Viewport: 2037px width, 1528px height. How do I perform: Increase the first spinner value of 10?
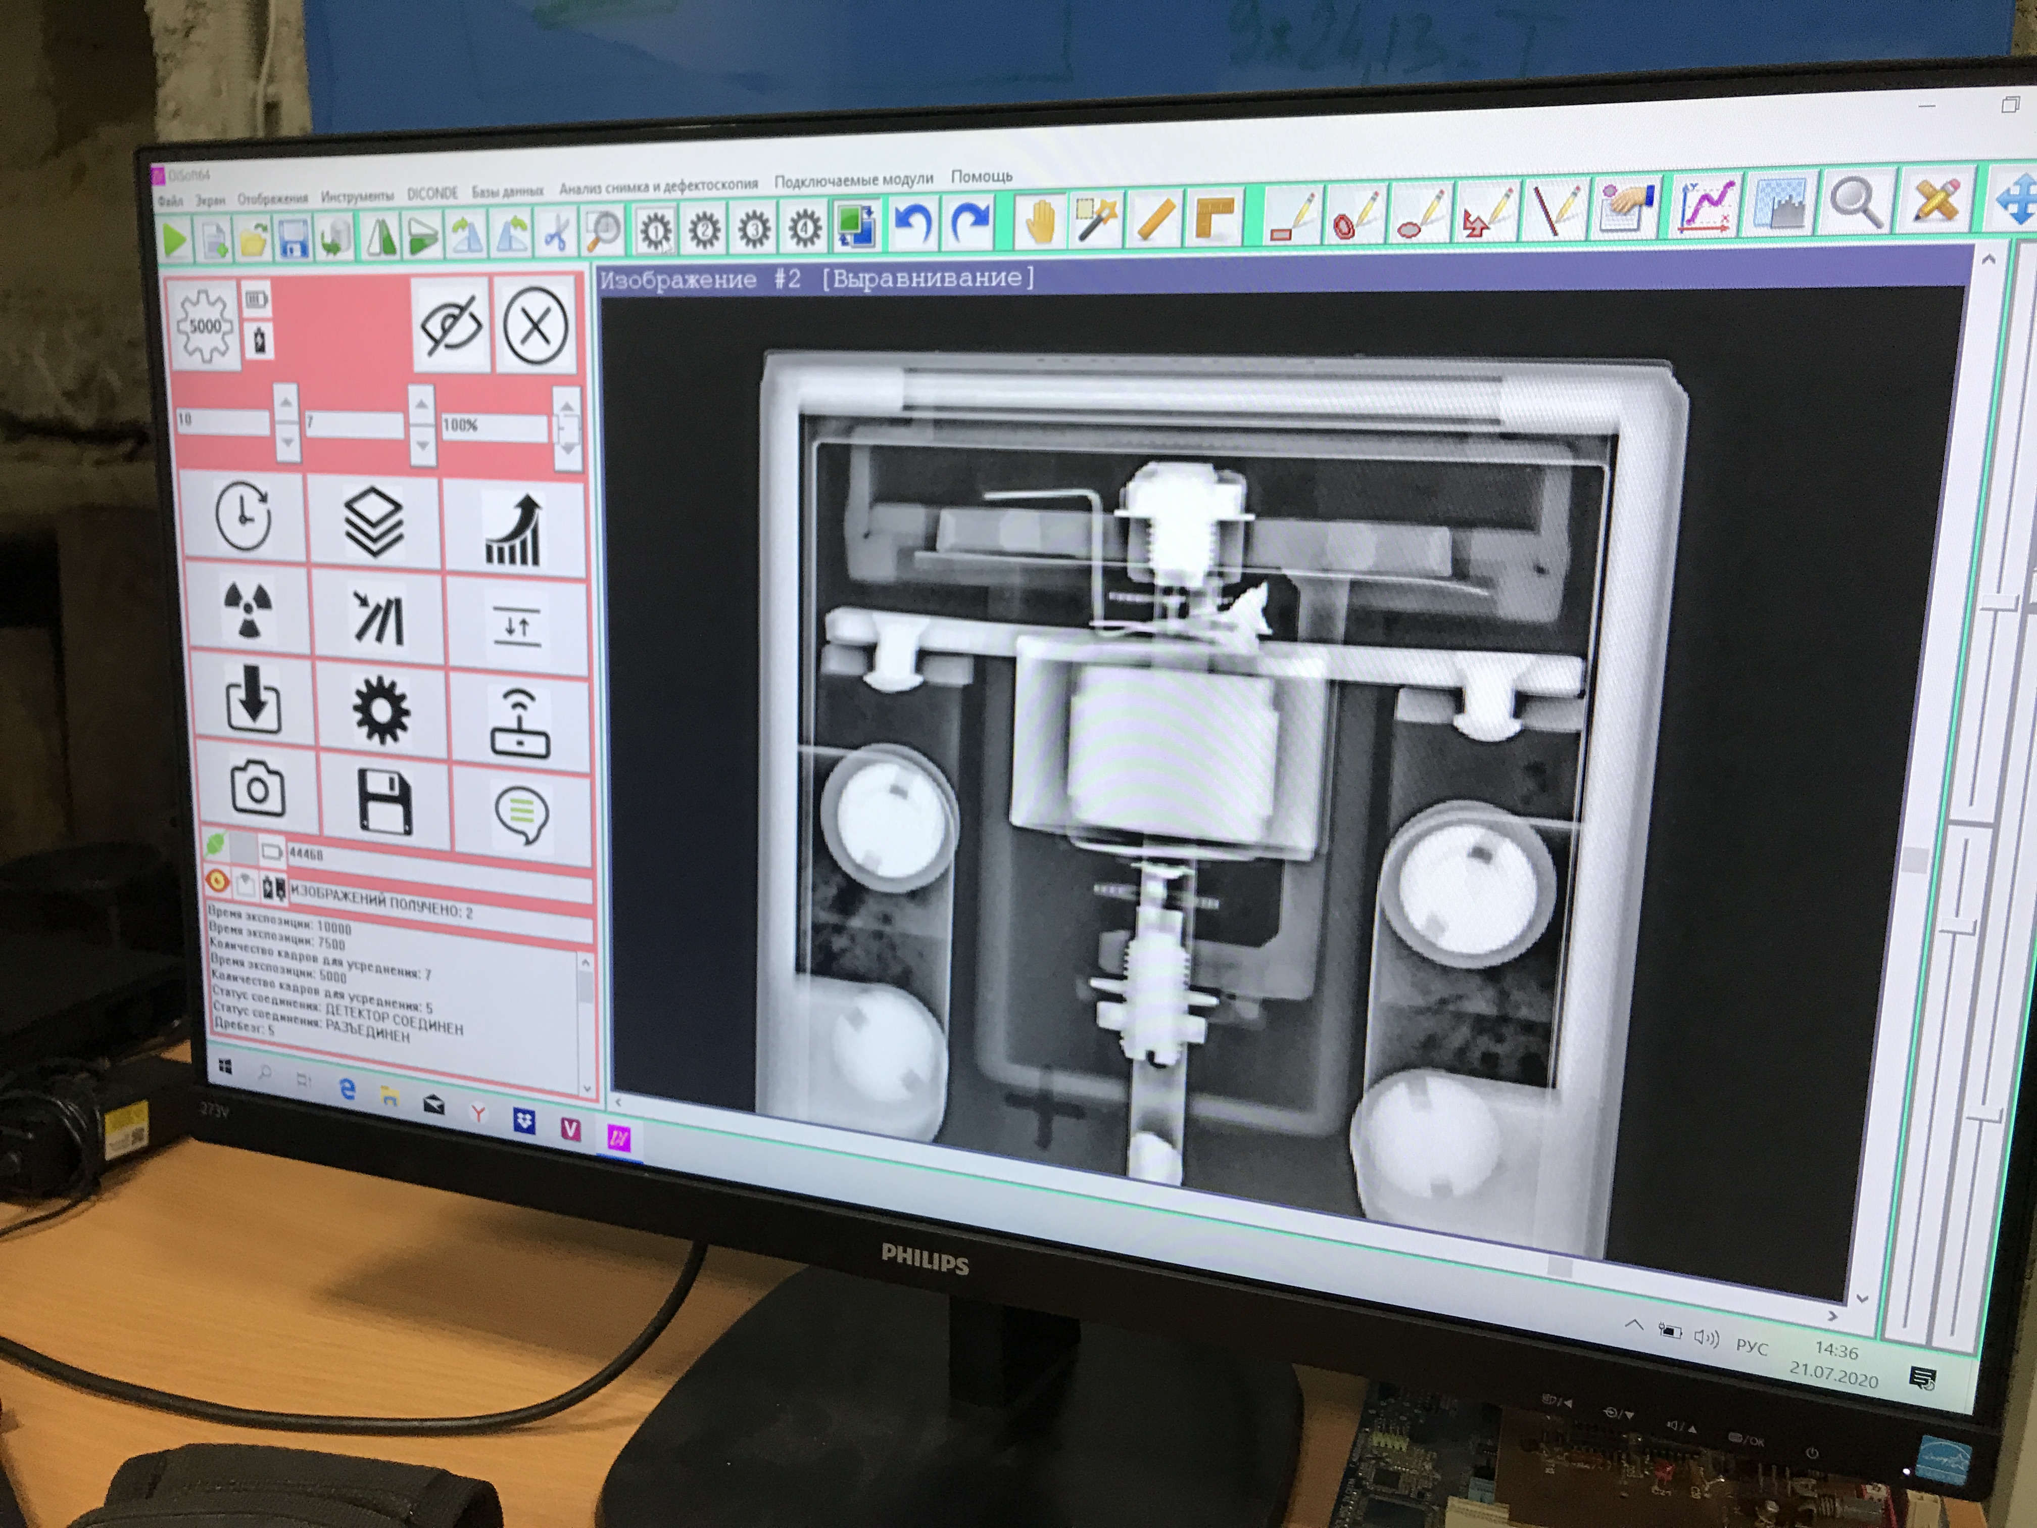point(286,403)
